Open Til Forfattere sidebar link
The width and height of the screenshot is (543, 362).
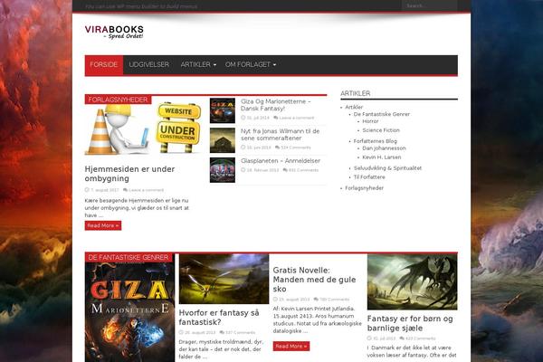click(369, 177)
